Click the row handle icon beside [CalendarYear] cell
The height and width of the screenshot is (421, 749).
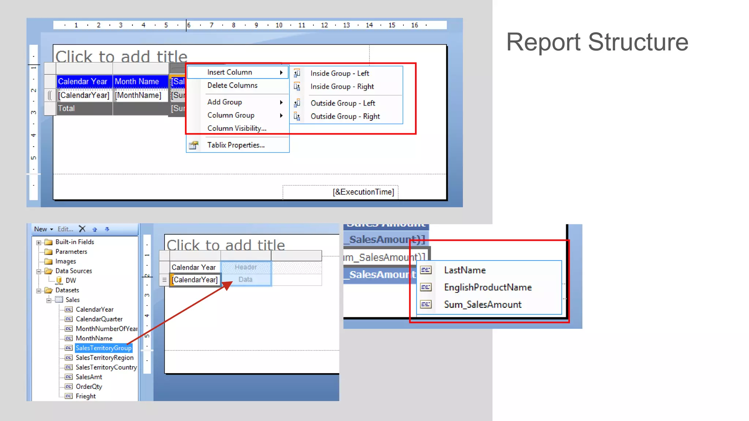click(165, 280)
